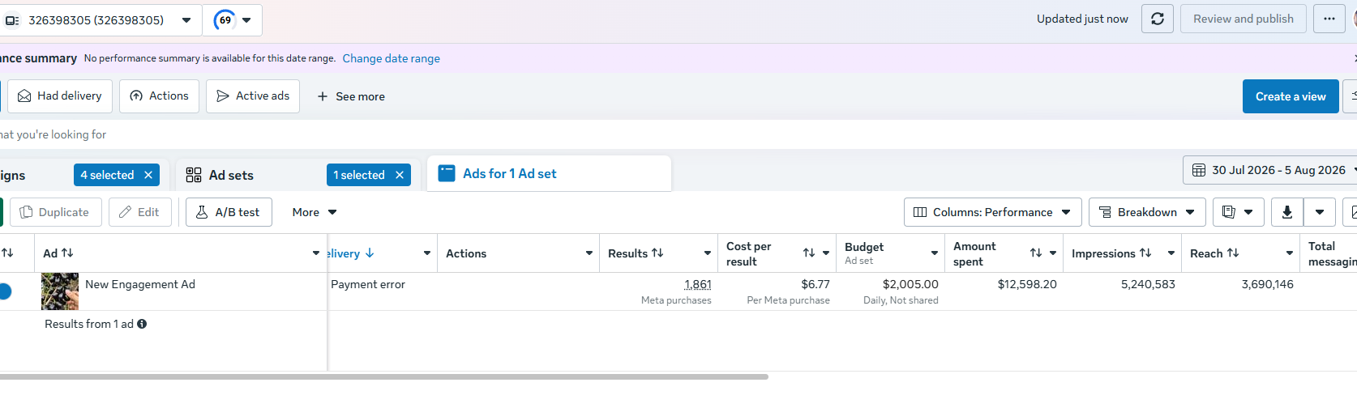Expand the account 326398305 dropdown
This screenshot has width=1357, height=408.
[x=186, y=20]
